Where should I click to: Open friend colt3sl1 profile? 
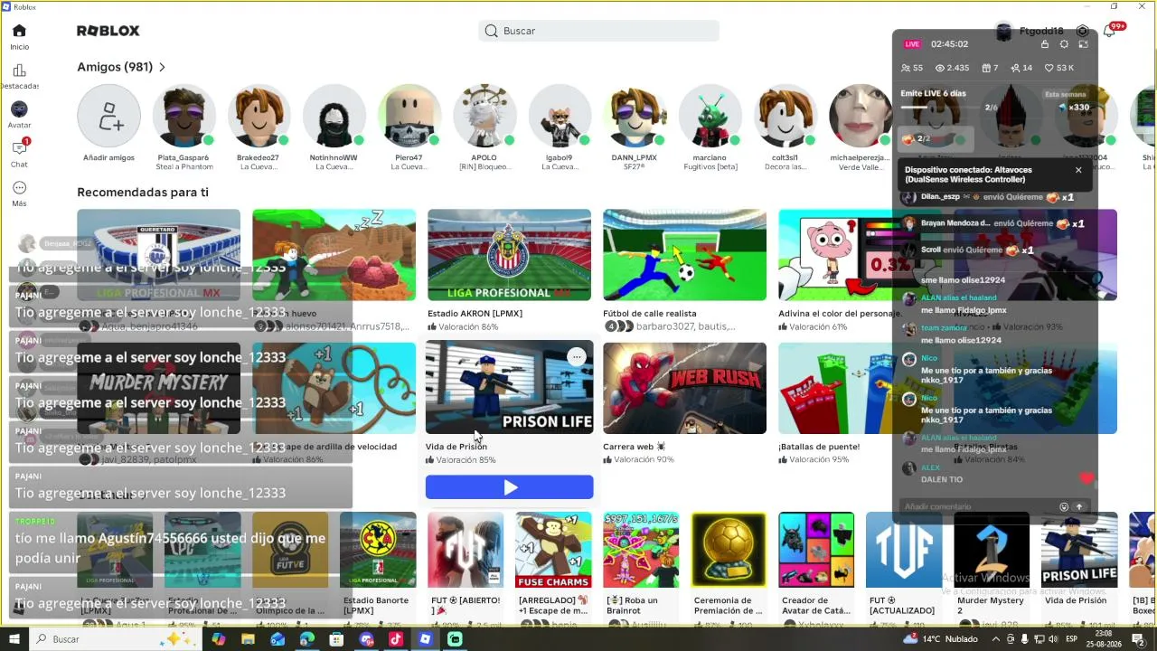coord(785,116)
